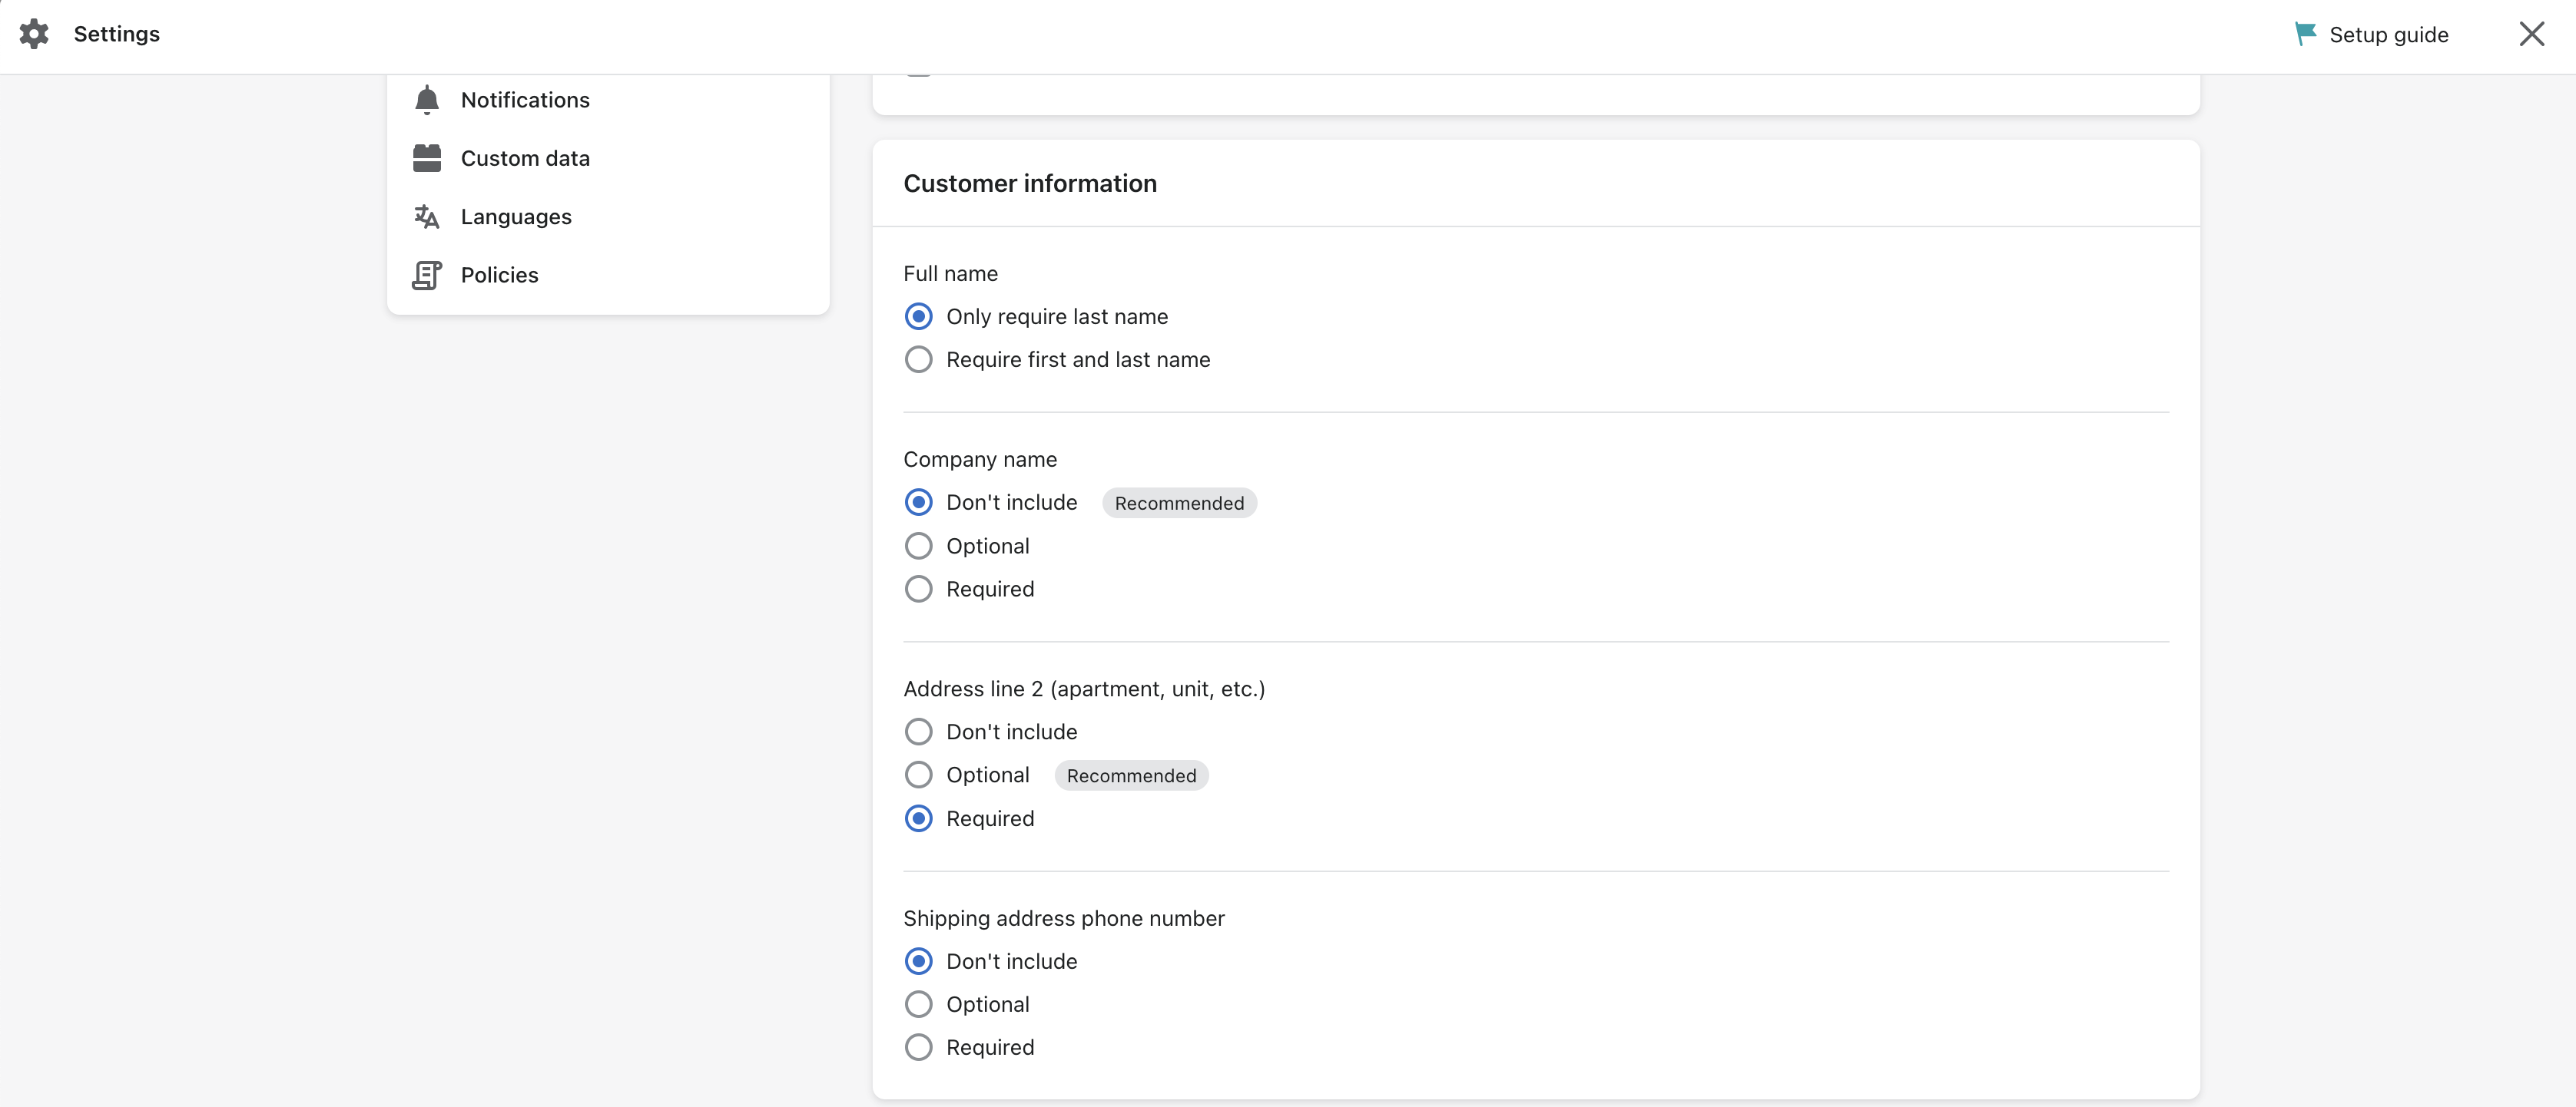Click the Settings gear icon
Image resolution: width=2576 pixels, height=1107 pixels.
point(33,33)
